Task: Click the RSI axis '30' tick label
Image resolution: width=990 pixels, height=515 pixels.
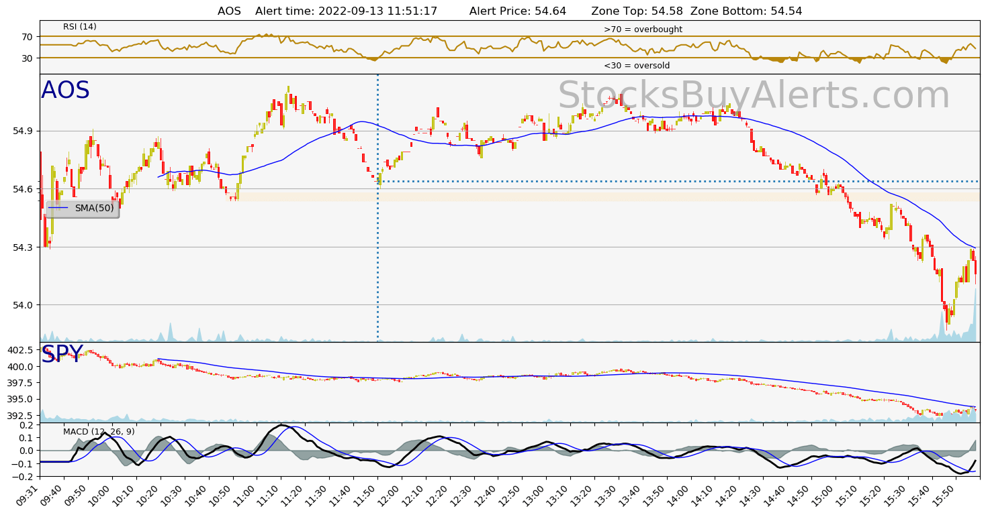Action: (28, 58)
